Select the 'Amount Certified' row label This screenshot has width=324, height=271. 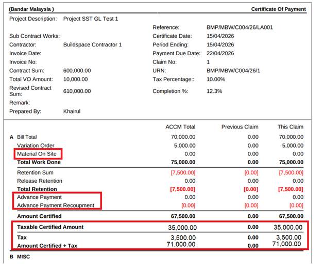(x=39, y=216)
